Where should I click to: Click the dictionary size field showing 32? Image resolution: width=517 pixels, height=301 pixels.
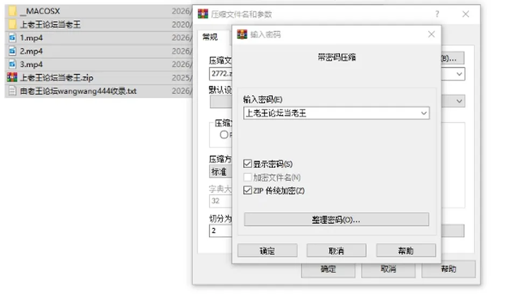tap(221, 201)
